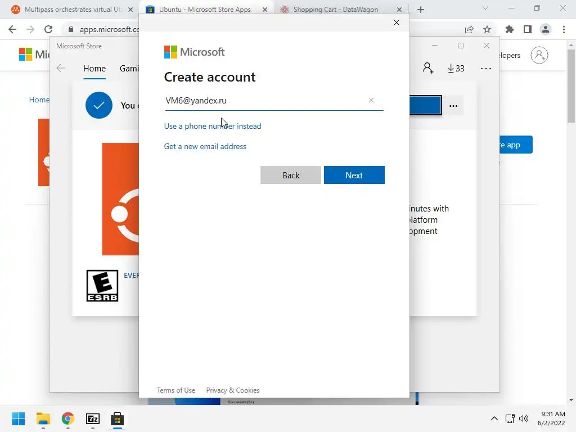Open Chrome from taskbar
This screenshot has width=576, height=432.
[68, 418]
